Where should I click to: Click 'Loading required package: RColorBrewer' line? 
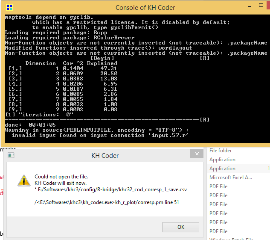(x=70, y=38)
